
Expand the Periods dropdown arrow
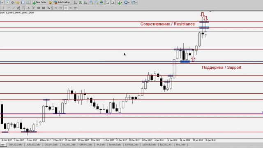click(129, 3)
